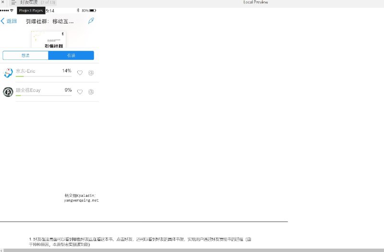Click the scrollbar left arrow
This screenshot has height=252, width=384.
(x=1, y=250)
